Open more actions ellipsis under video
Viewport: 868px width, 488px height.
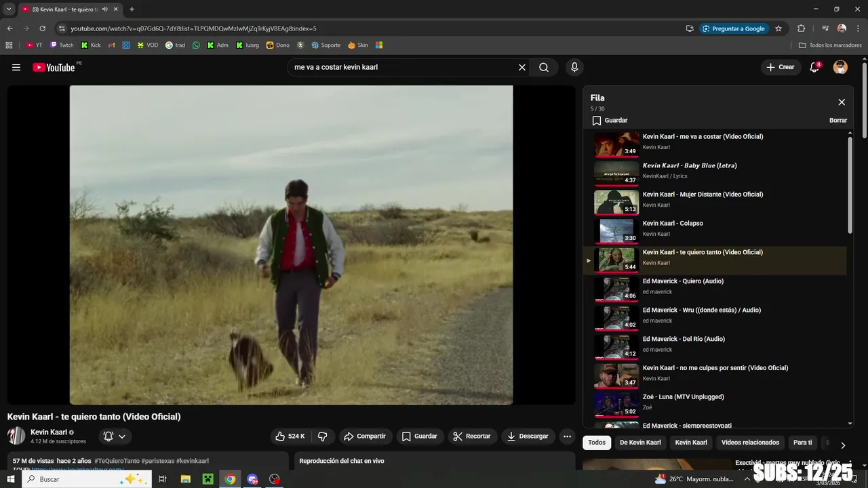pos(568,436)
